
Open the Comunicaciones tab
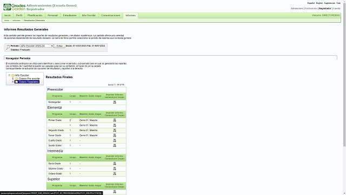[x=110, y=16]
